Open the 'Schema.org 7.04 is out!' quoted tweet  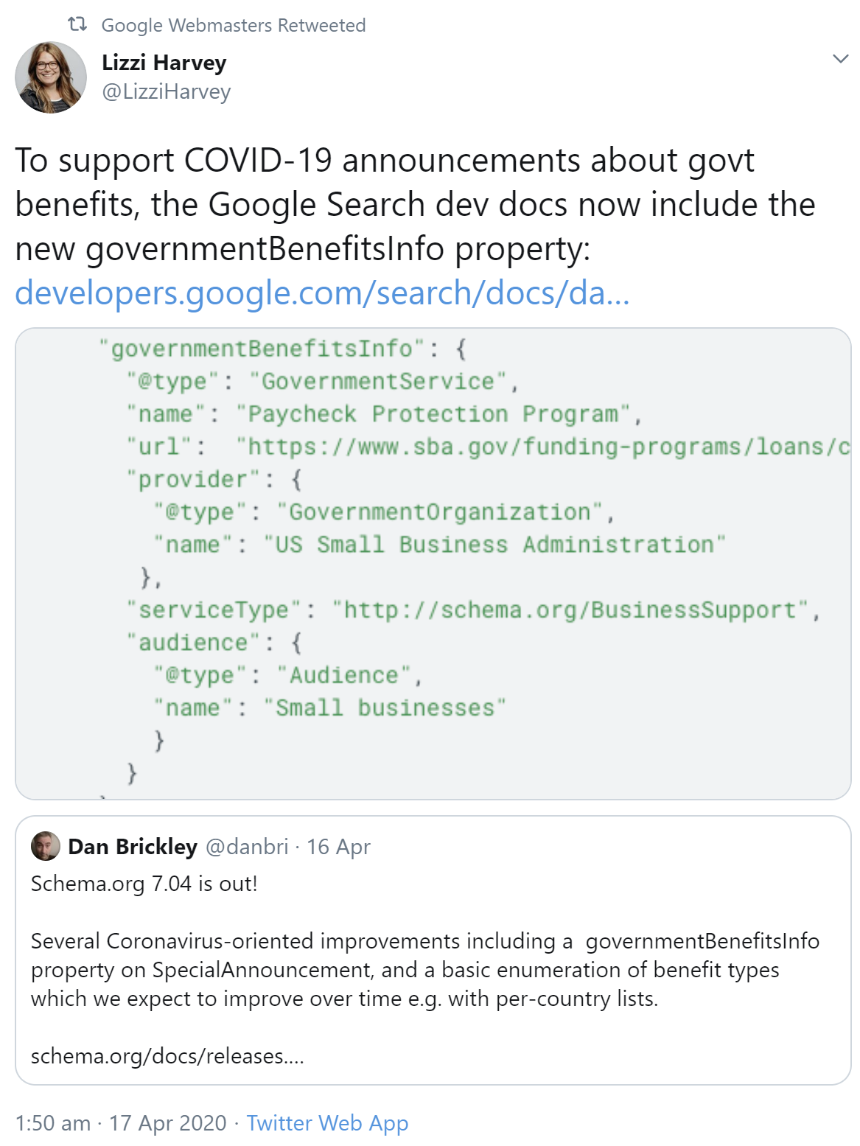(x=144, y=883)
